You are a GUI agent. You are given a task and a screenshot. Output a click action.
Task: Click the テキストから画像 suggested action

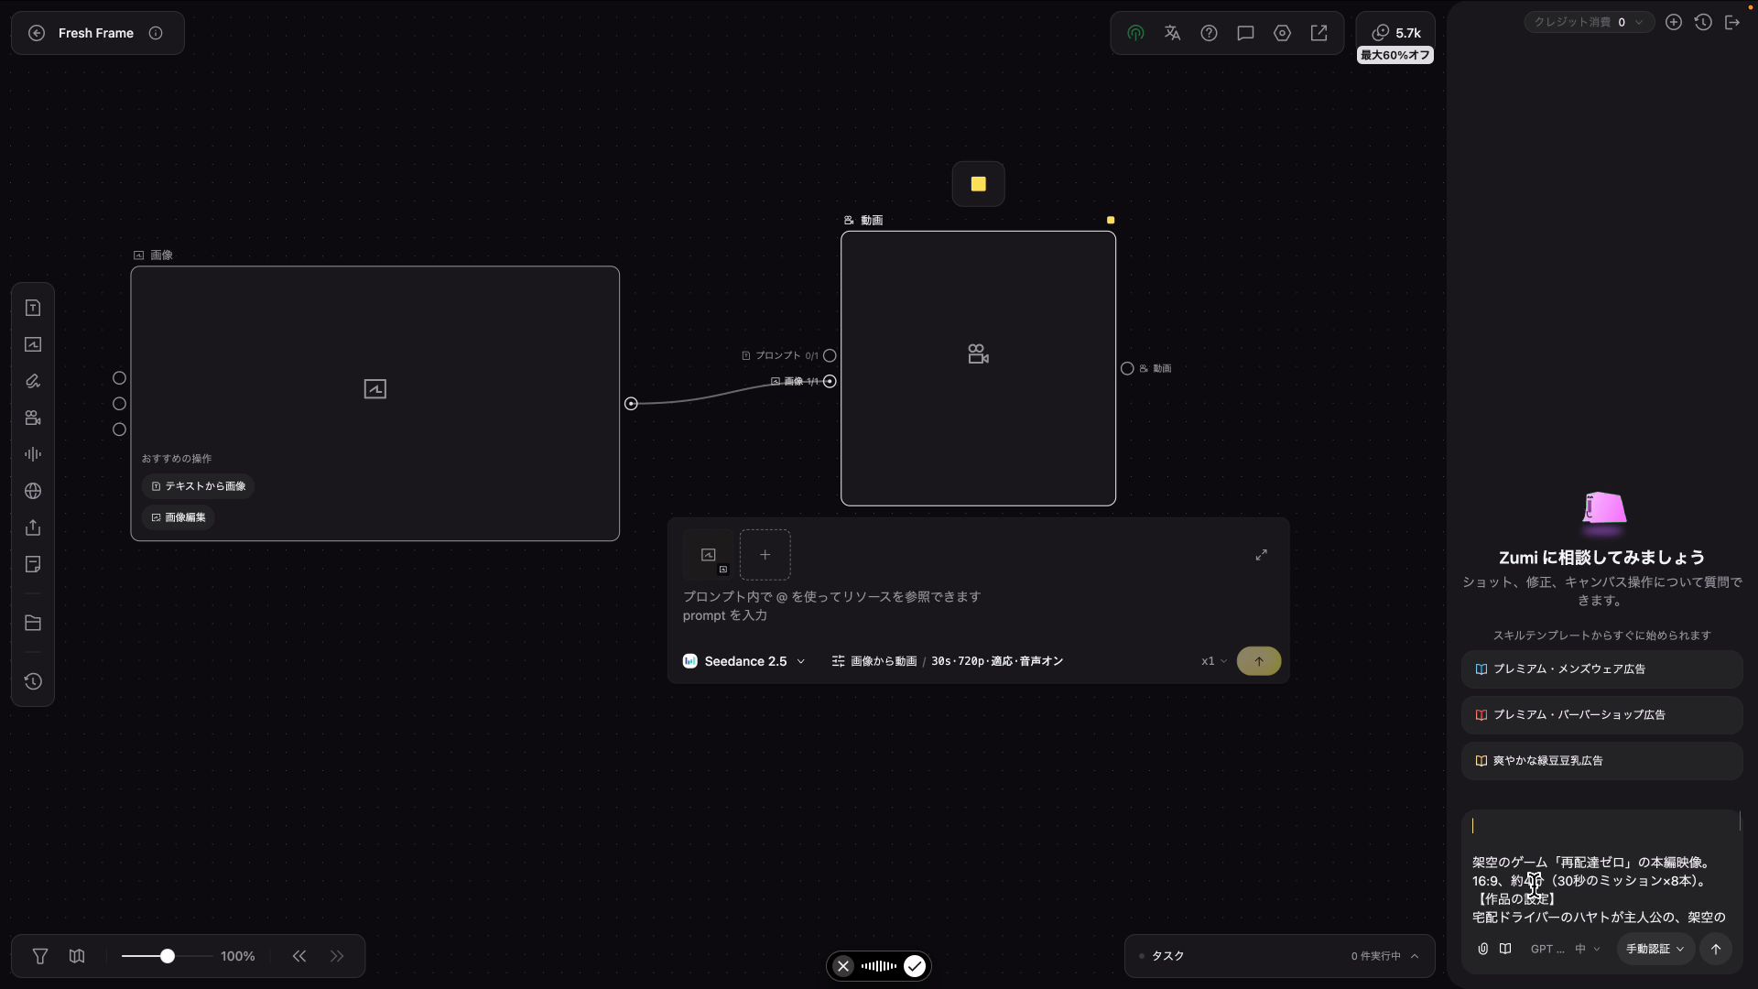[198, 486]
